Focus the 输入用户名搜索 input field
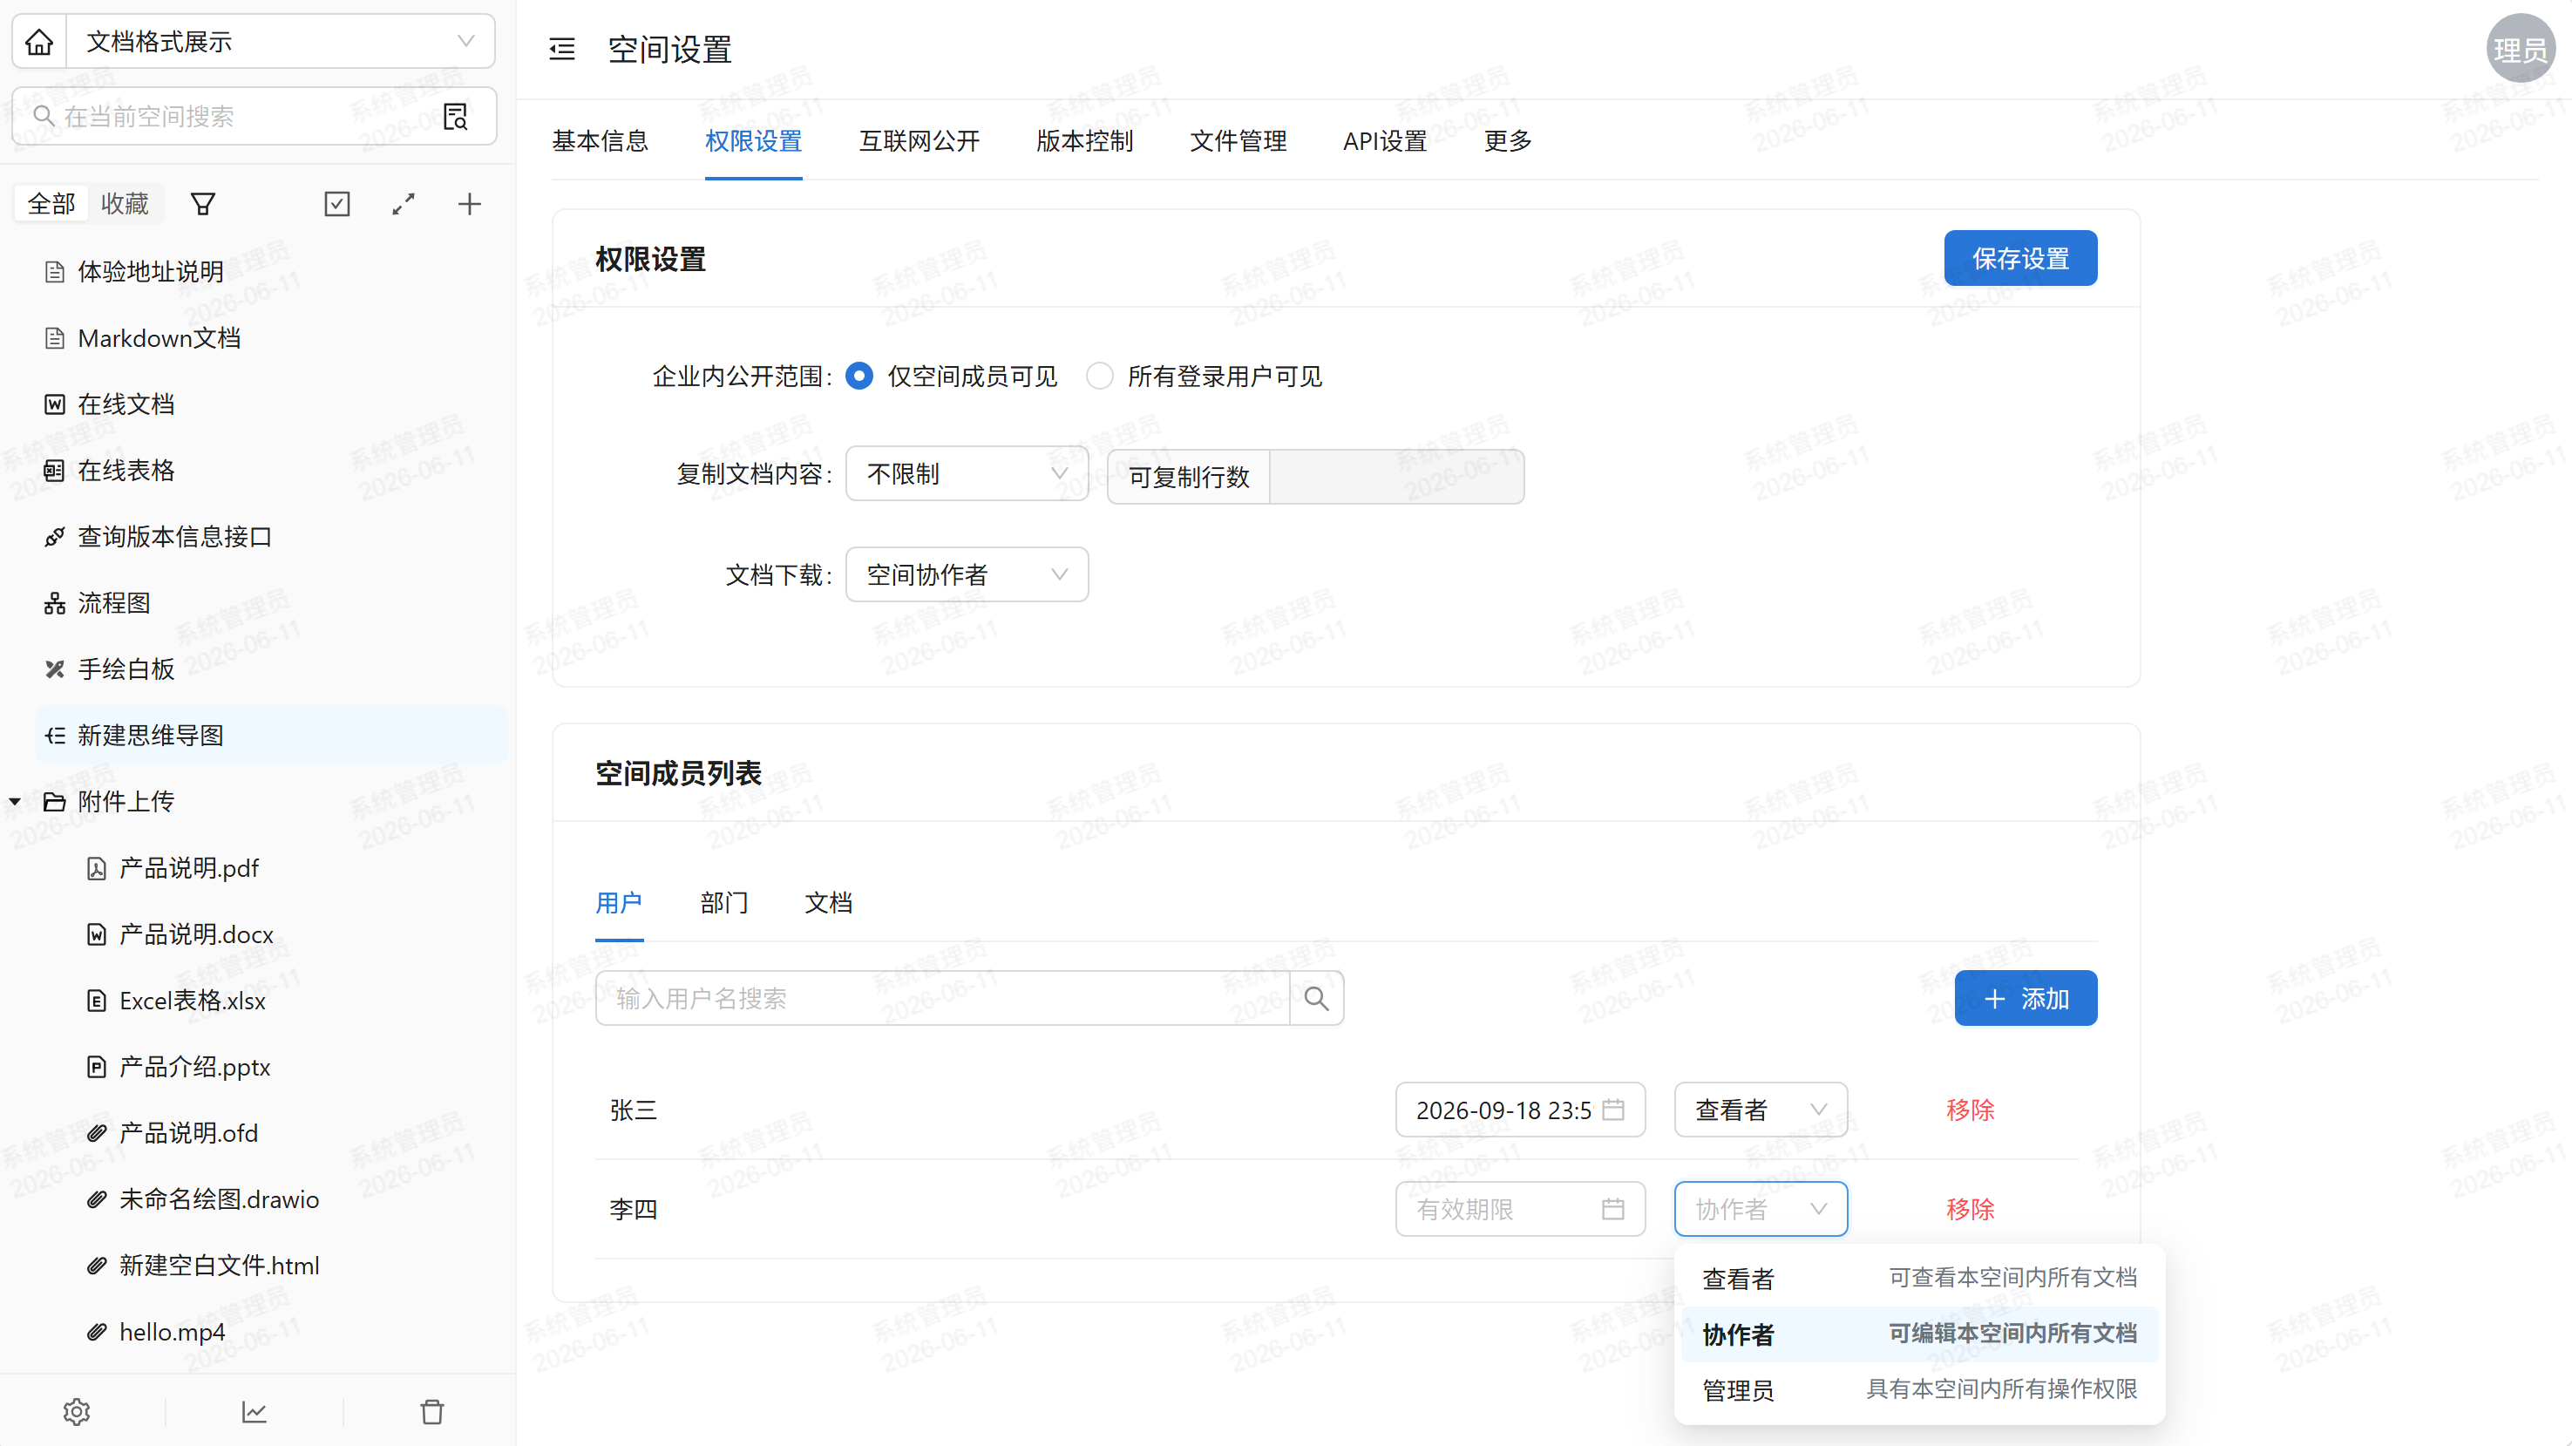The image size is (2572, 1446). (942, 998)
